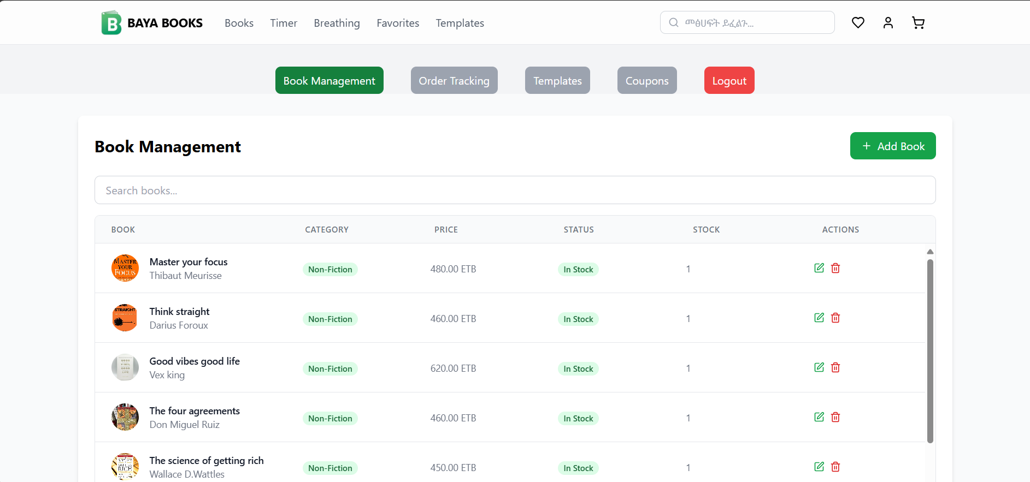The image size is (1030, 482).
Task: Switch to the Order Tracking tab
Action: point(454,81)
